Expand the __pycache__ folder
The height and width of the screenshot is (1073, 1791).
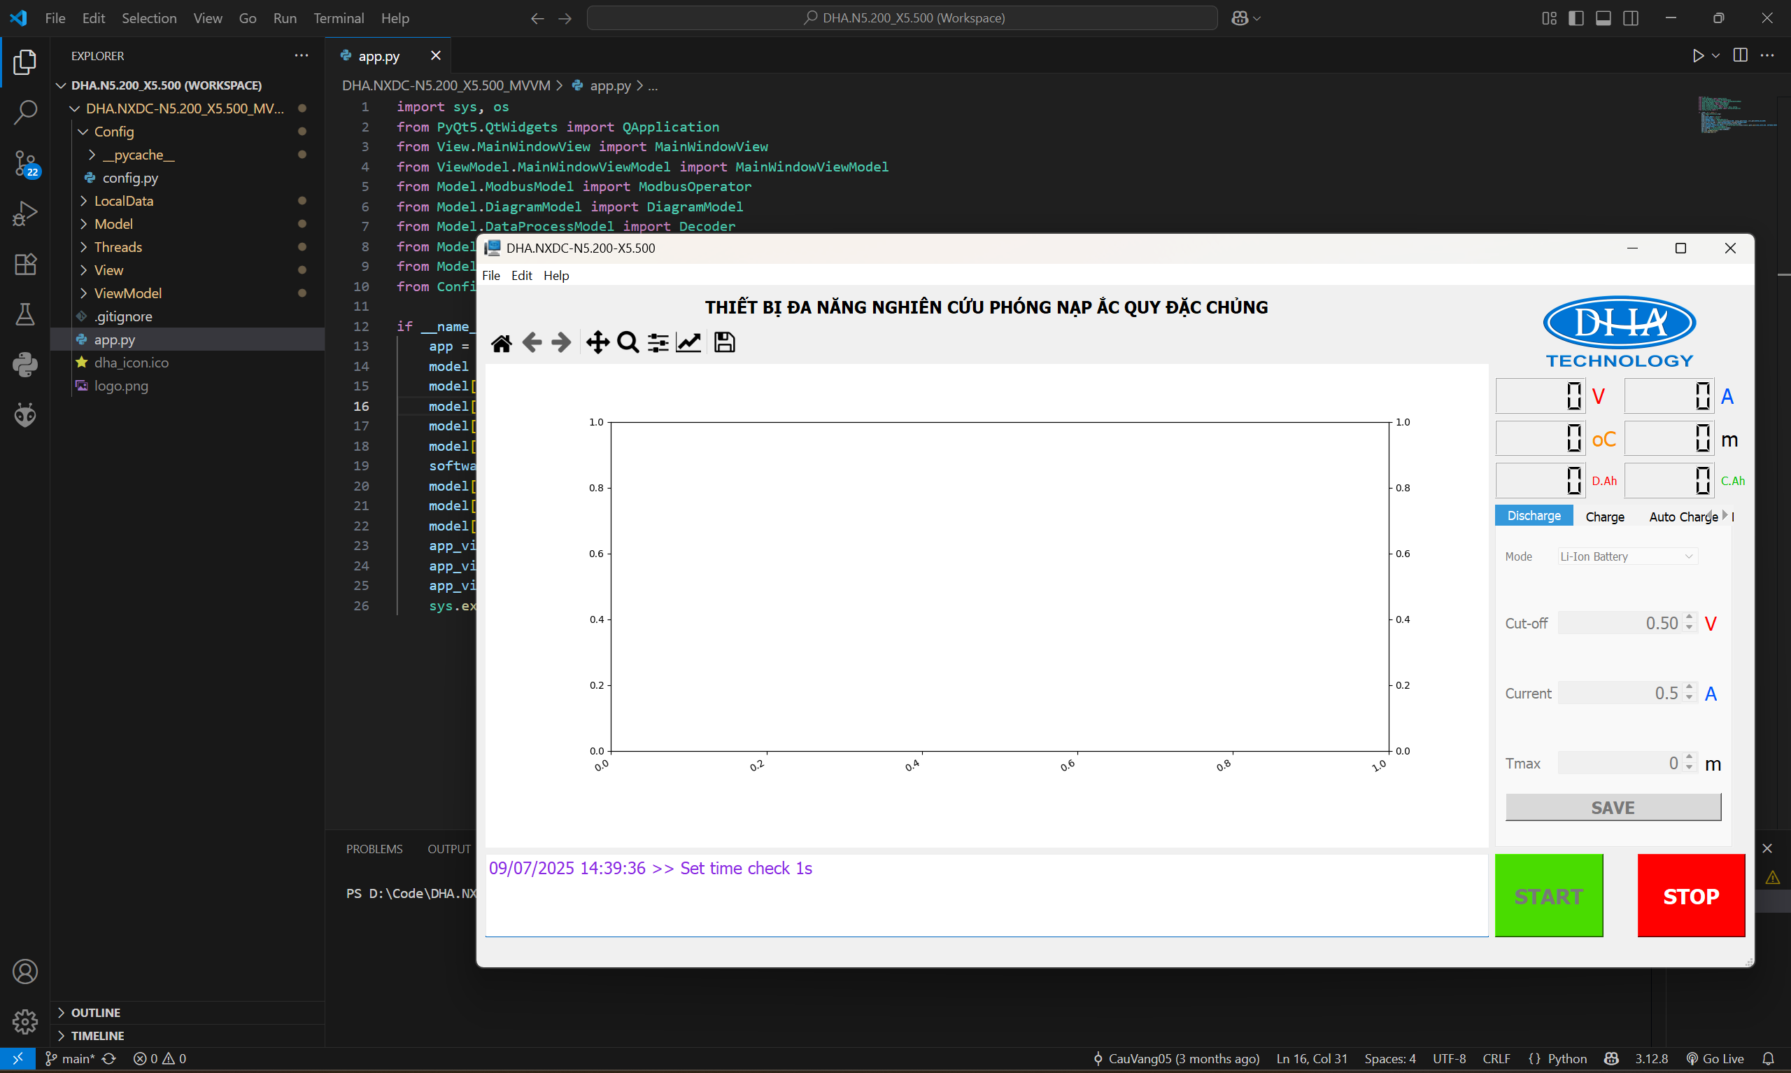point(92,155)
